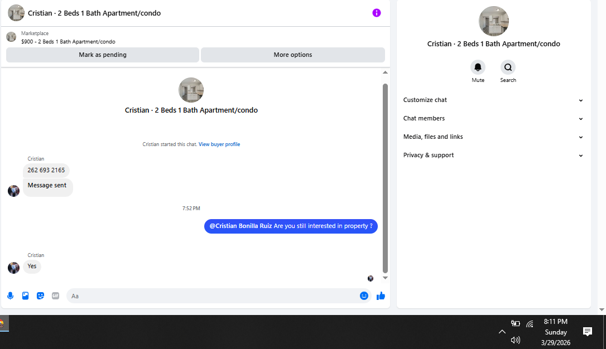Click the chat header apartment profile picture
Screen dimensions: 606x349
point(16,13)
